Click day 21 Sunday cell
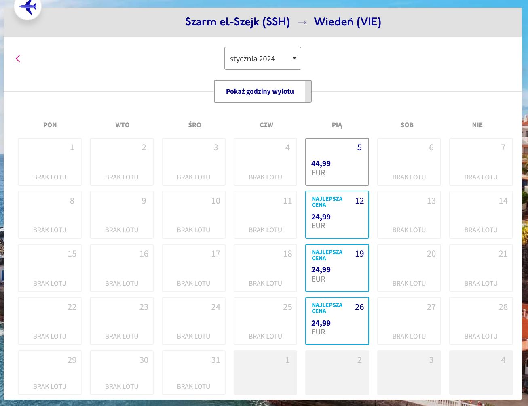Screen dimensions: 528x406 [481, 268]
